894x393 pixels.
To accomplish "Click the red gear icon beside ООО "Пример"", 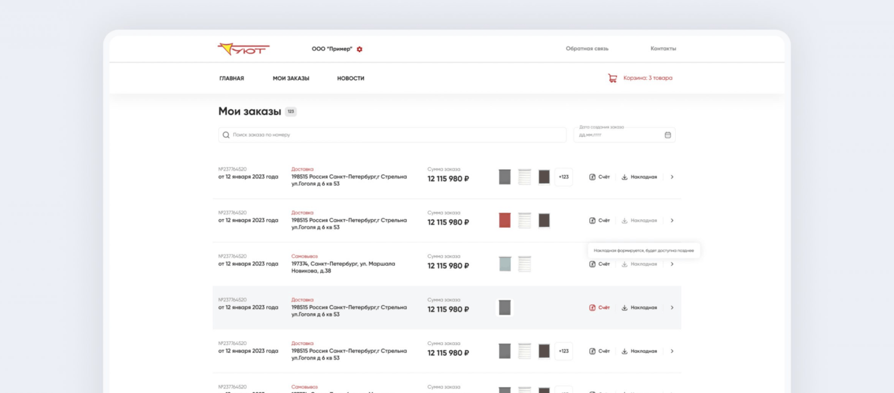I will coord(360,49).
